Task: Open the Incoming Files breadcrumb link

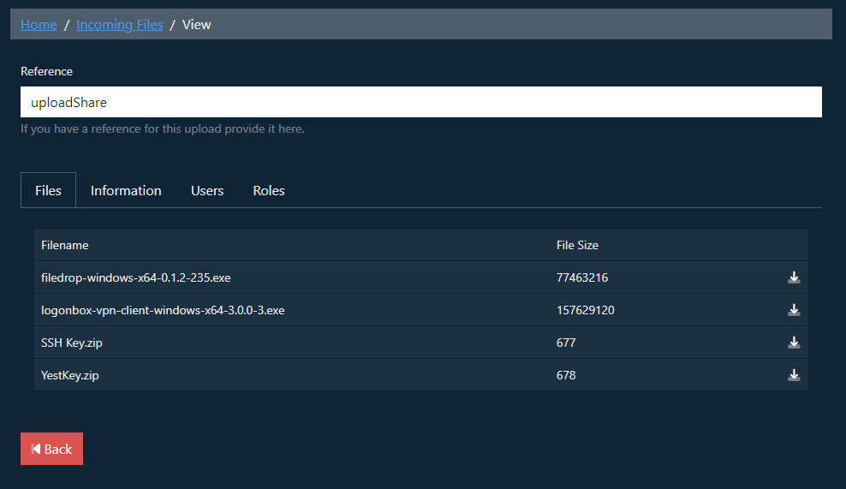Action: 119,24
